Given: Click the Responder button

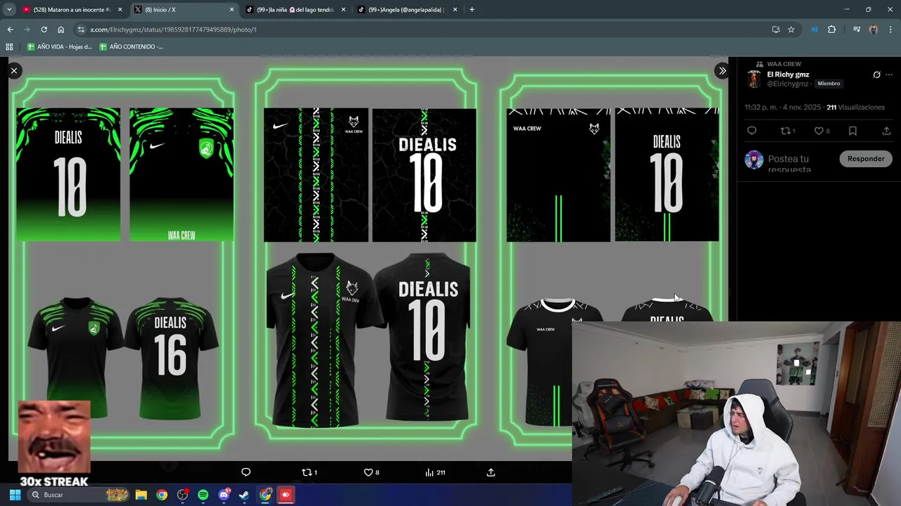Looking at the screenshot, I should [x=866, y=159].
